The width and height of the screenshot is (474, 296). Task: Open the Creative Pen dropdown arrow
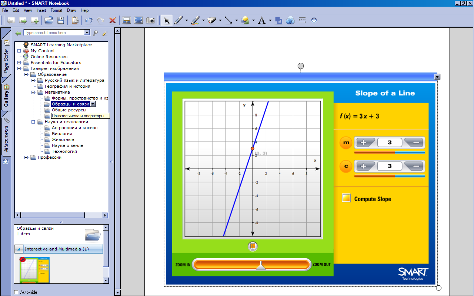pyautogui.click(x=203, y=20)
